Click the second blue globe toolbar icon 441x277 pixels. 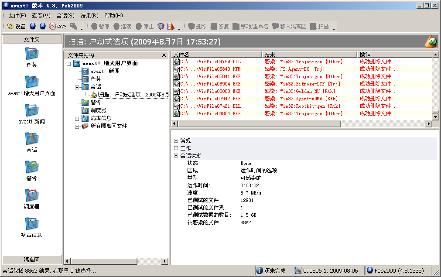coord(42,26)
